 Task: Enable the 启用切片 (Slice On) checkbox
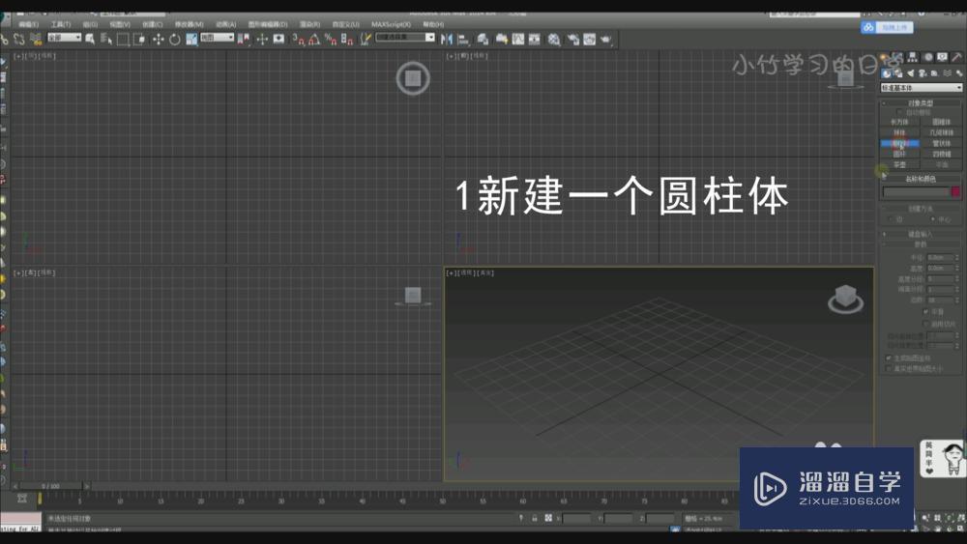click(x=925, y=324)
